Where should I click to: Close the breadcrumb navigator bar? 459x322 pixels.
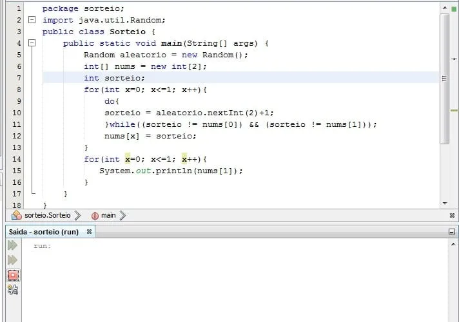point(452,216)
